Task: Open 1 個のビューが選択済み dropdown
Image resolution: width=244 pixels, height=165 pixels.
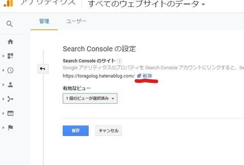Action: click(90, 98)
